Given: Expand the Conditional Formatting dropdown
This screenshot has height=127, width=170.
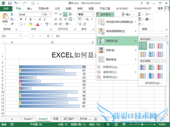Looking at the screenshot, I should tap(105, 15).
